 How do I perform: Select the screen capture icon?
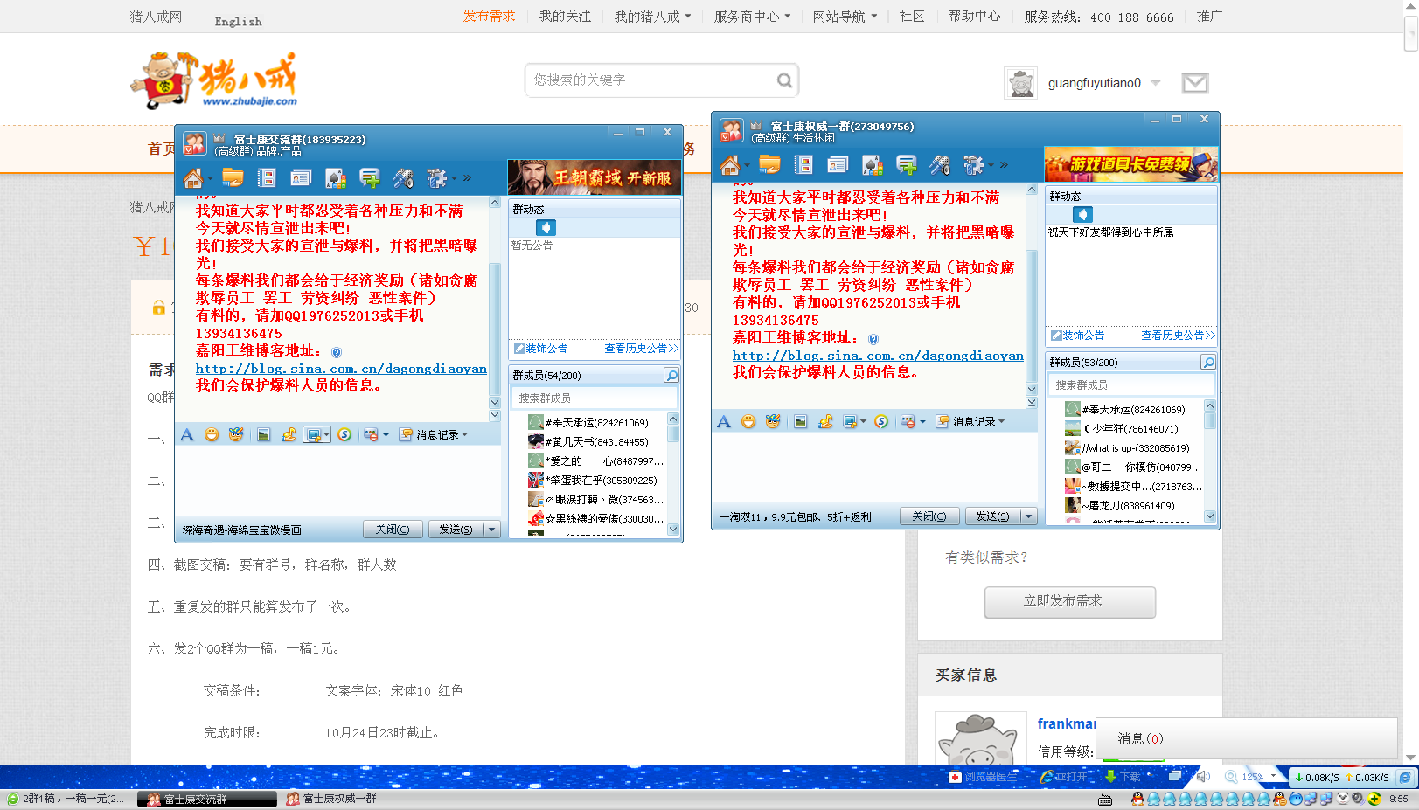pos(313,434)
